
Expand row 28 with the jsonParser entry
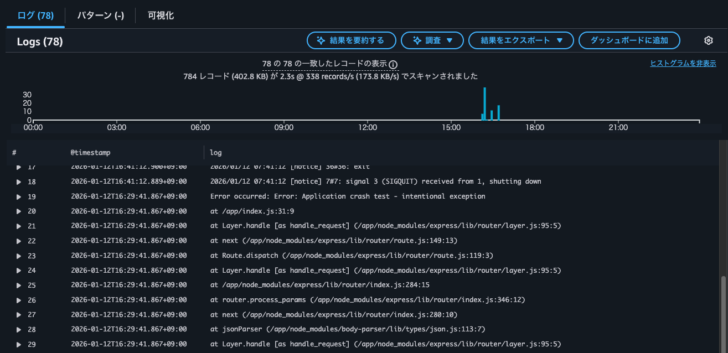[x=18, y=329]
